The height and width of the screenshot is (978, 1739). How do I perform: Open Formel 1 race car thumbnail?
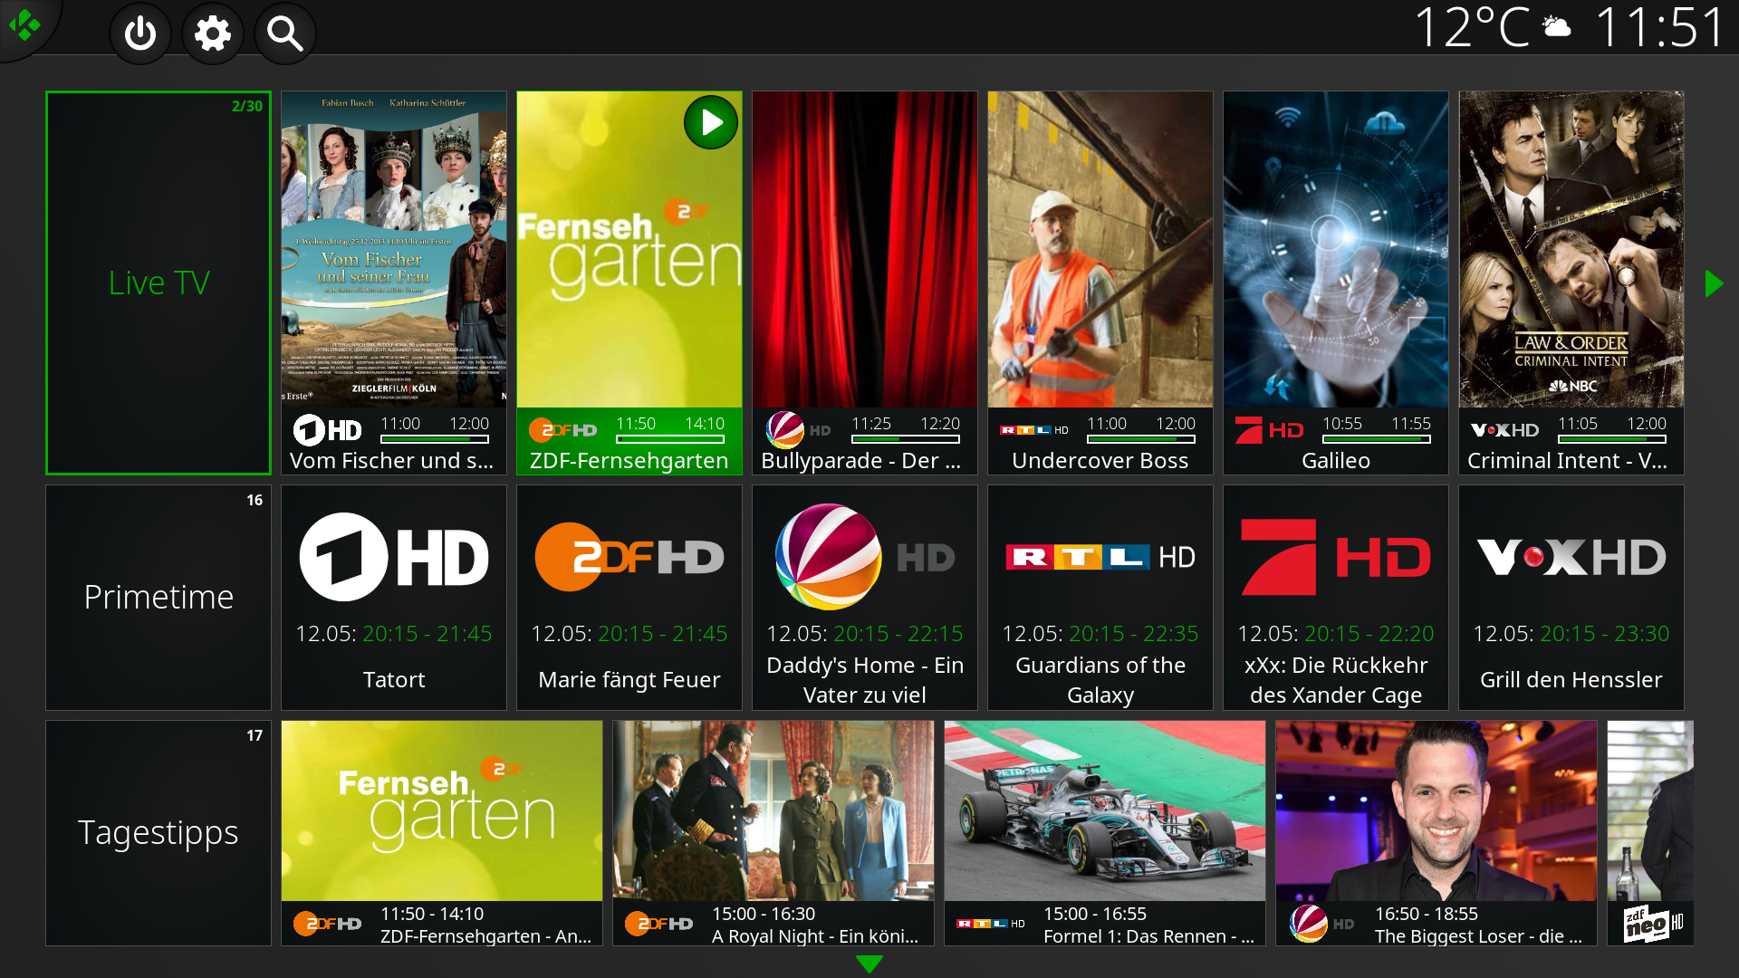click(x=1105, y=810)
